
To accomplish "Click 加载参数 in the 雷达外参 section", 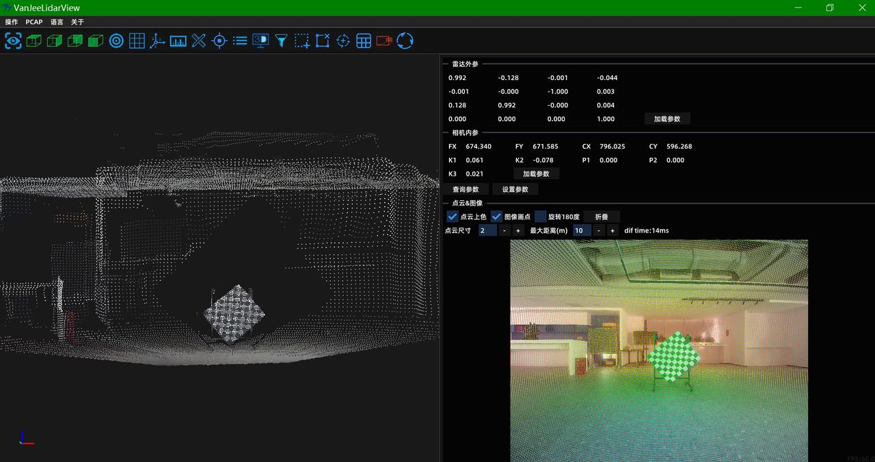I will 667,119.
